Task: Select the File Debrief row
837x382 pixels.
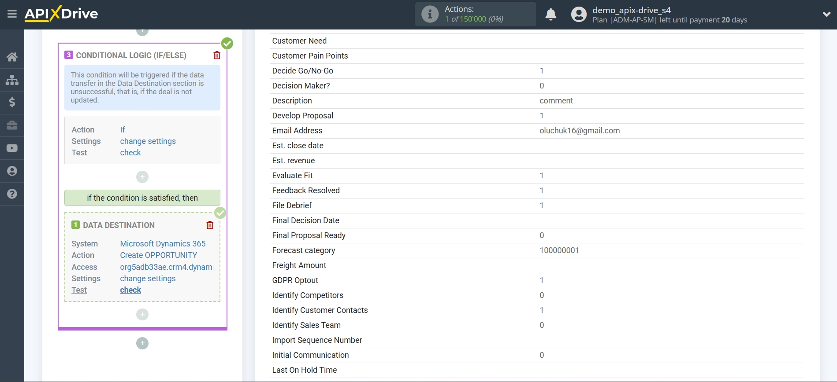Action: click(537, 206)
